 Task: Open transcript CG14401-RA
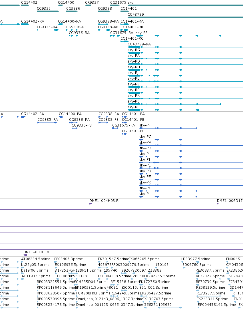(x=132, y=21)
